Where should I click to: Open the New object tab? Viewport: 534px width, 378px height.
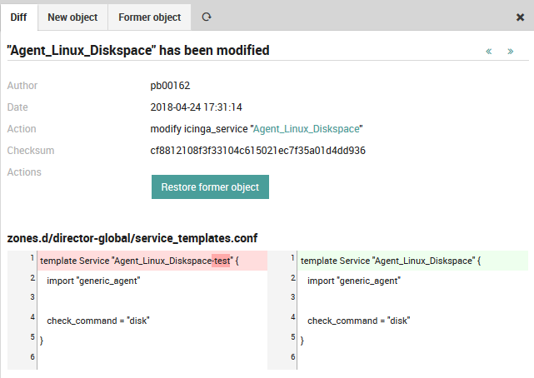(72, 17)
